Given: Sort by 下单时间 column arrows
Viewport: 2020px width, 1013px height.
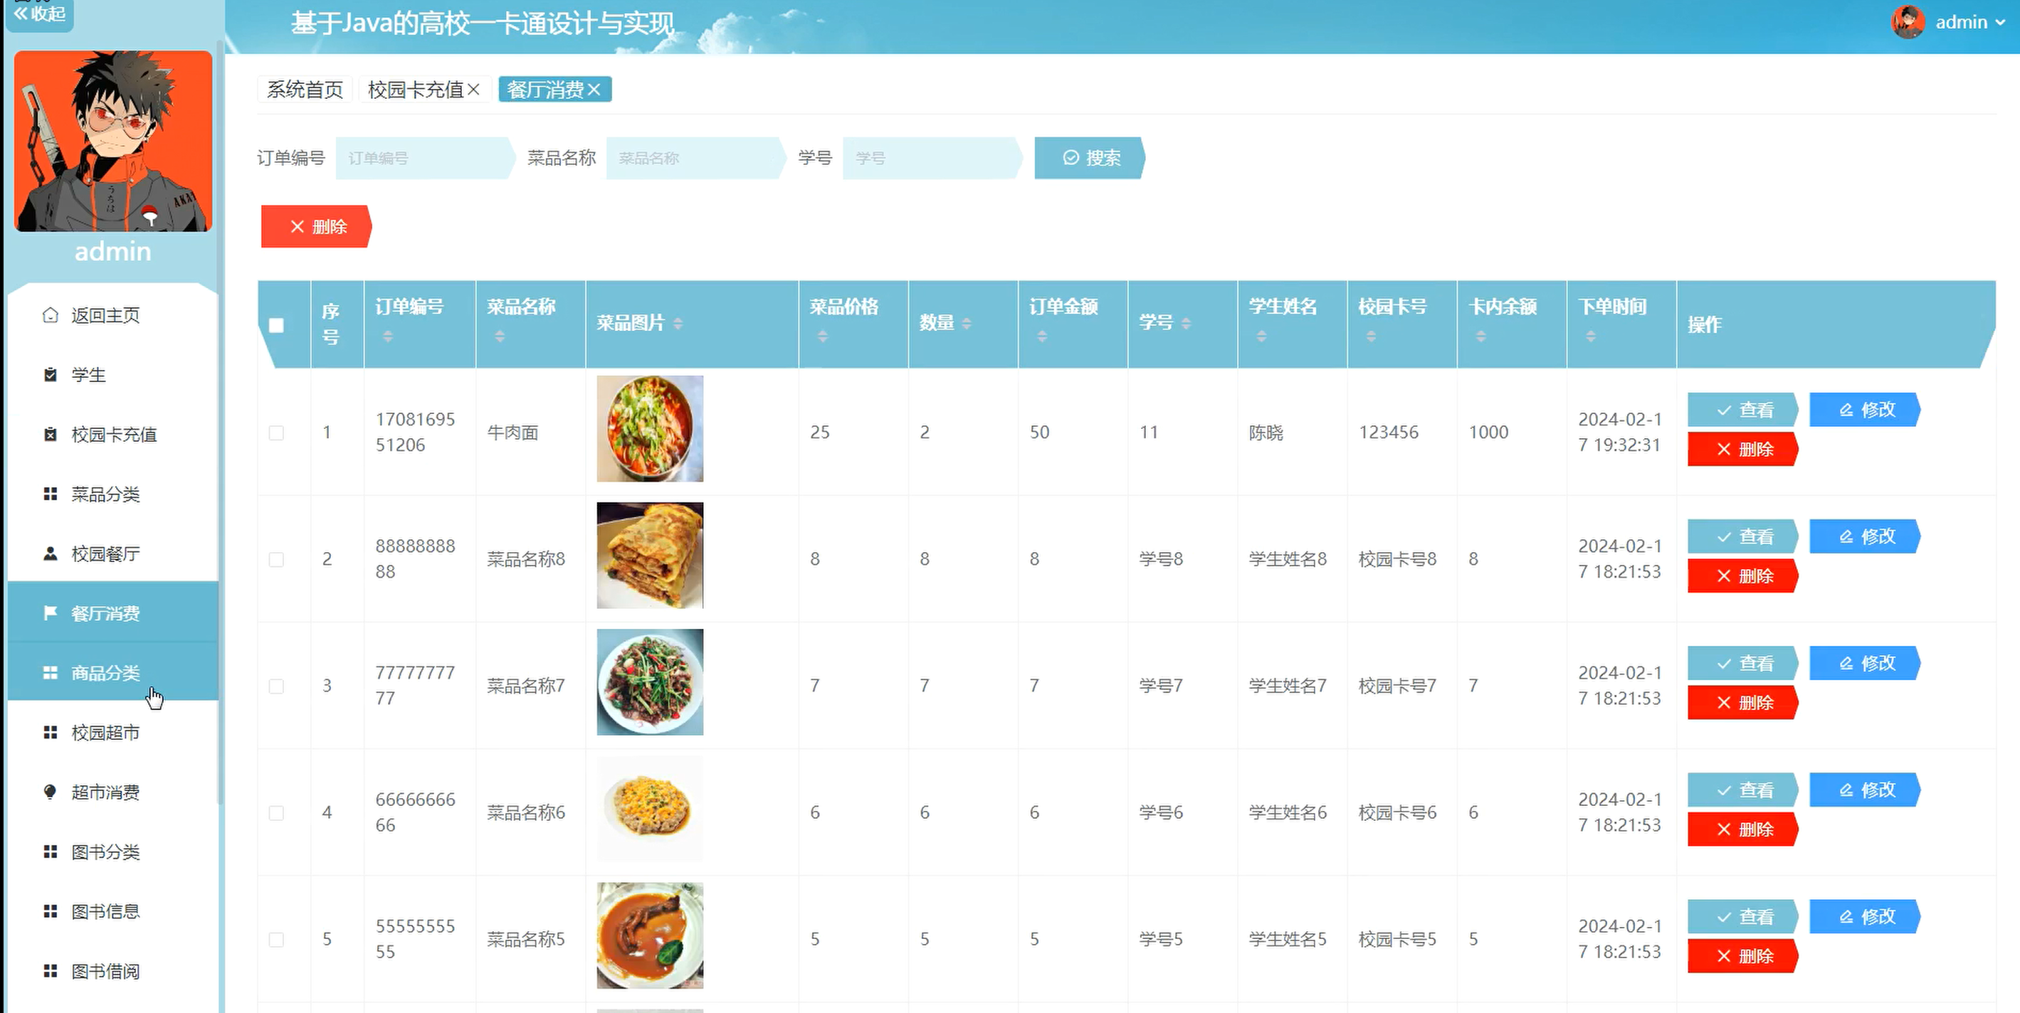Looking at the screenshot, I should pyautogui.click(x=1590, y=336).
